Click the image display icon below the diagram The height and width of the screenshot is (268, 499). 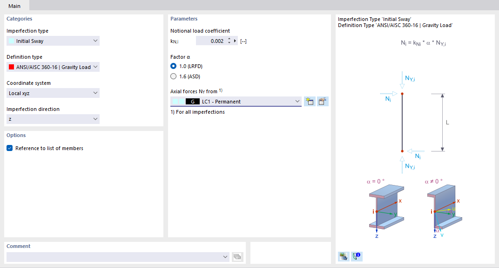click(x=344, y=256)
